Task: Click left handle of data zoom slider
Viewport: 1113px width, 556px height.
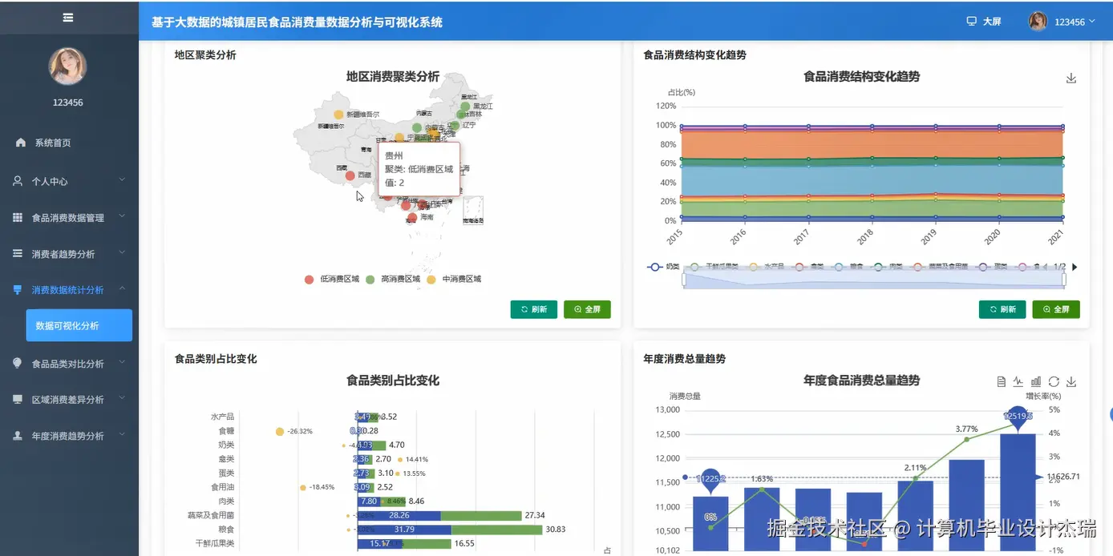Action: coord(684,280)
